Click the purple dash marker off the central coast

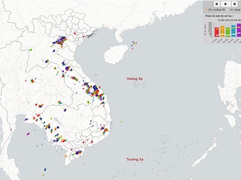96,75
